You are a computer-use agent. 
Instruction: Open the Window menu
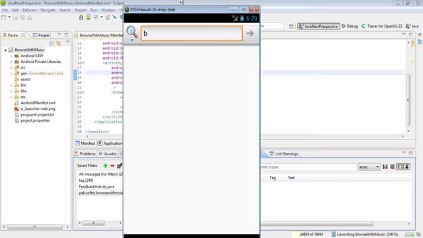point(108,10)
